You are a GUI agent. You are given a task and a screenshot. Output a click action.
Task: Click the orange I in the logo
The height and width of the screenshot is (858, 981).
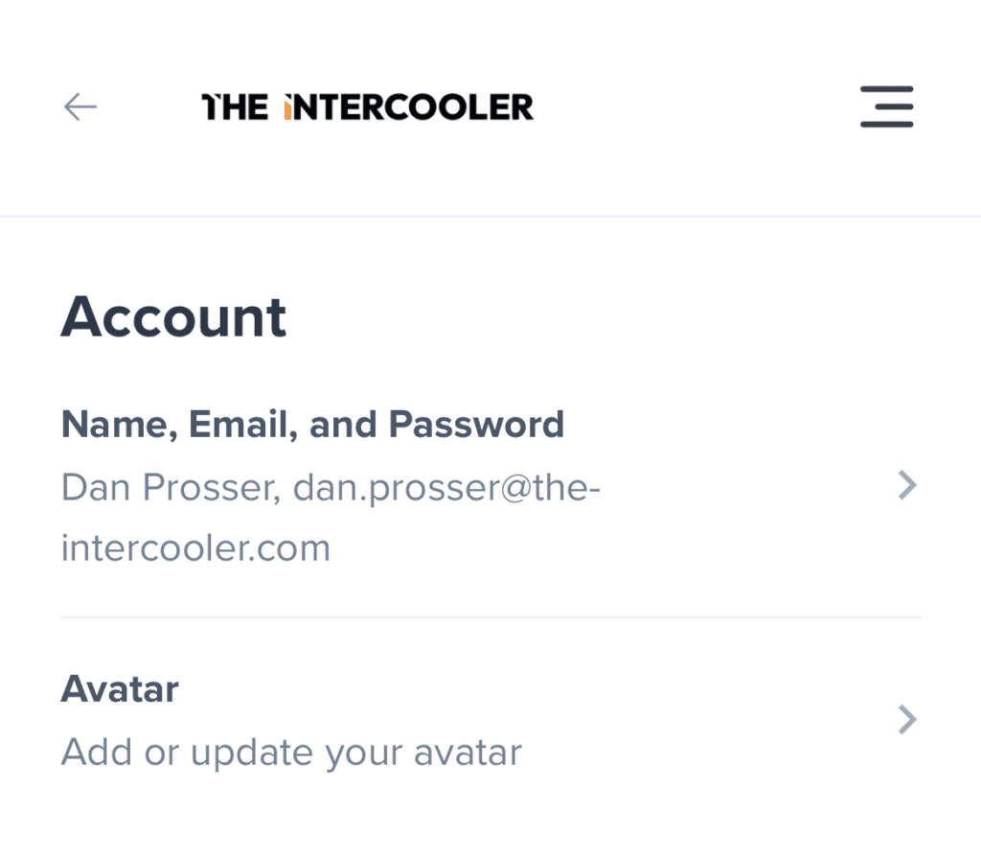point(287,107)
